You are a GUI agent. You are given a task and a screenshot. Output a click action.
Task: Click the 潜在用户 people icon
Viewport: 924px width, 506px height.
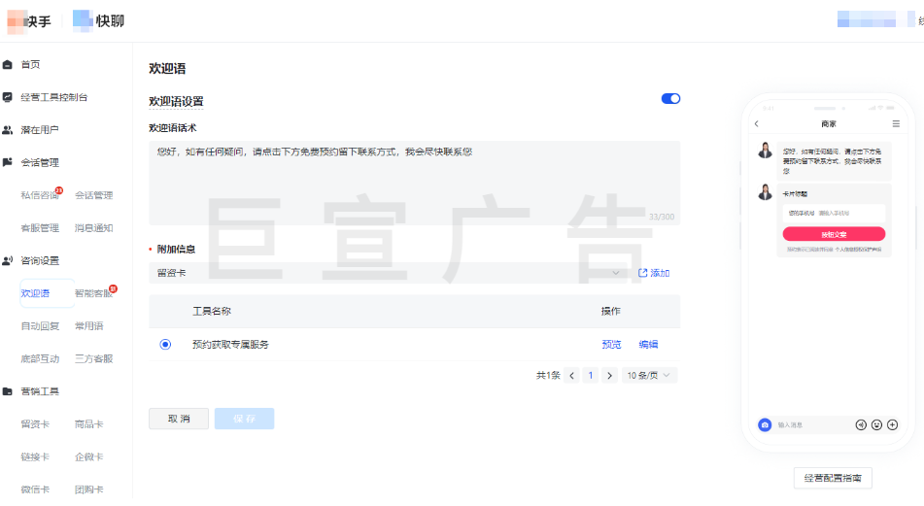[x=8, y=130]
